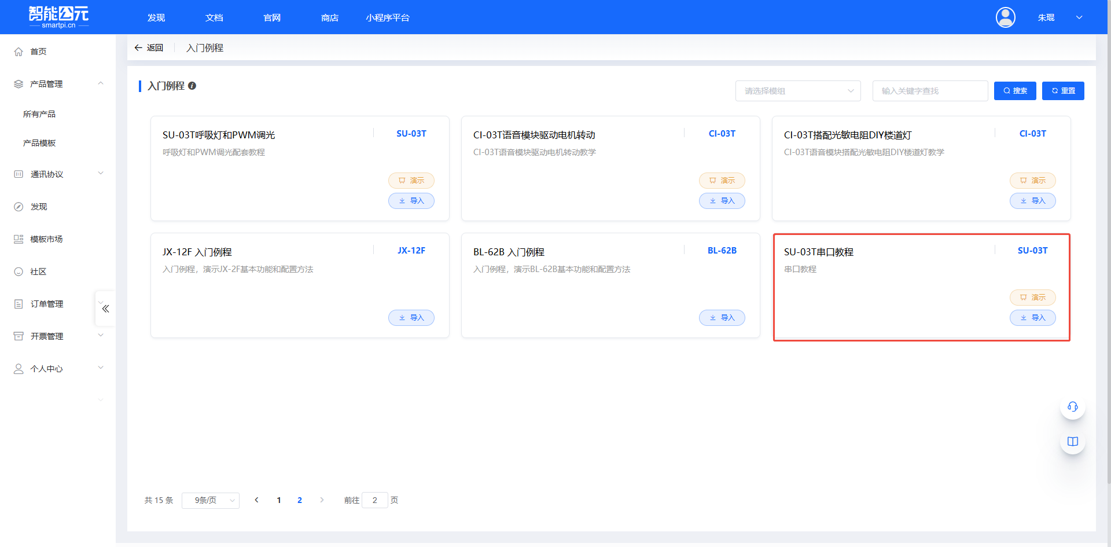Click the 首页 home icon in sidebar
The height and width of the screenshot is (547, 1111).
click(18, 52)
